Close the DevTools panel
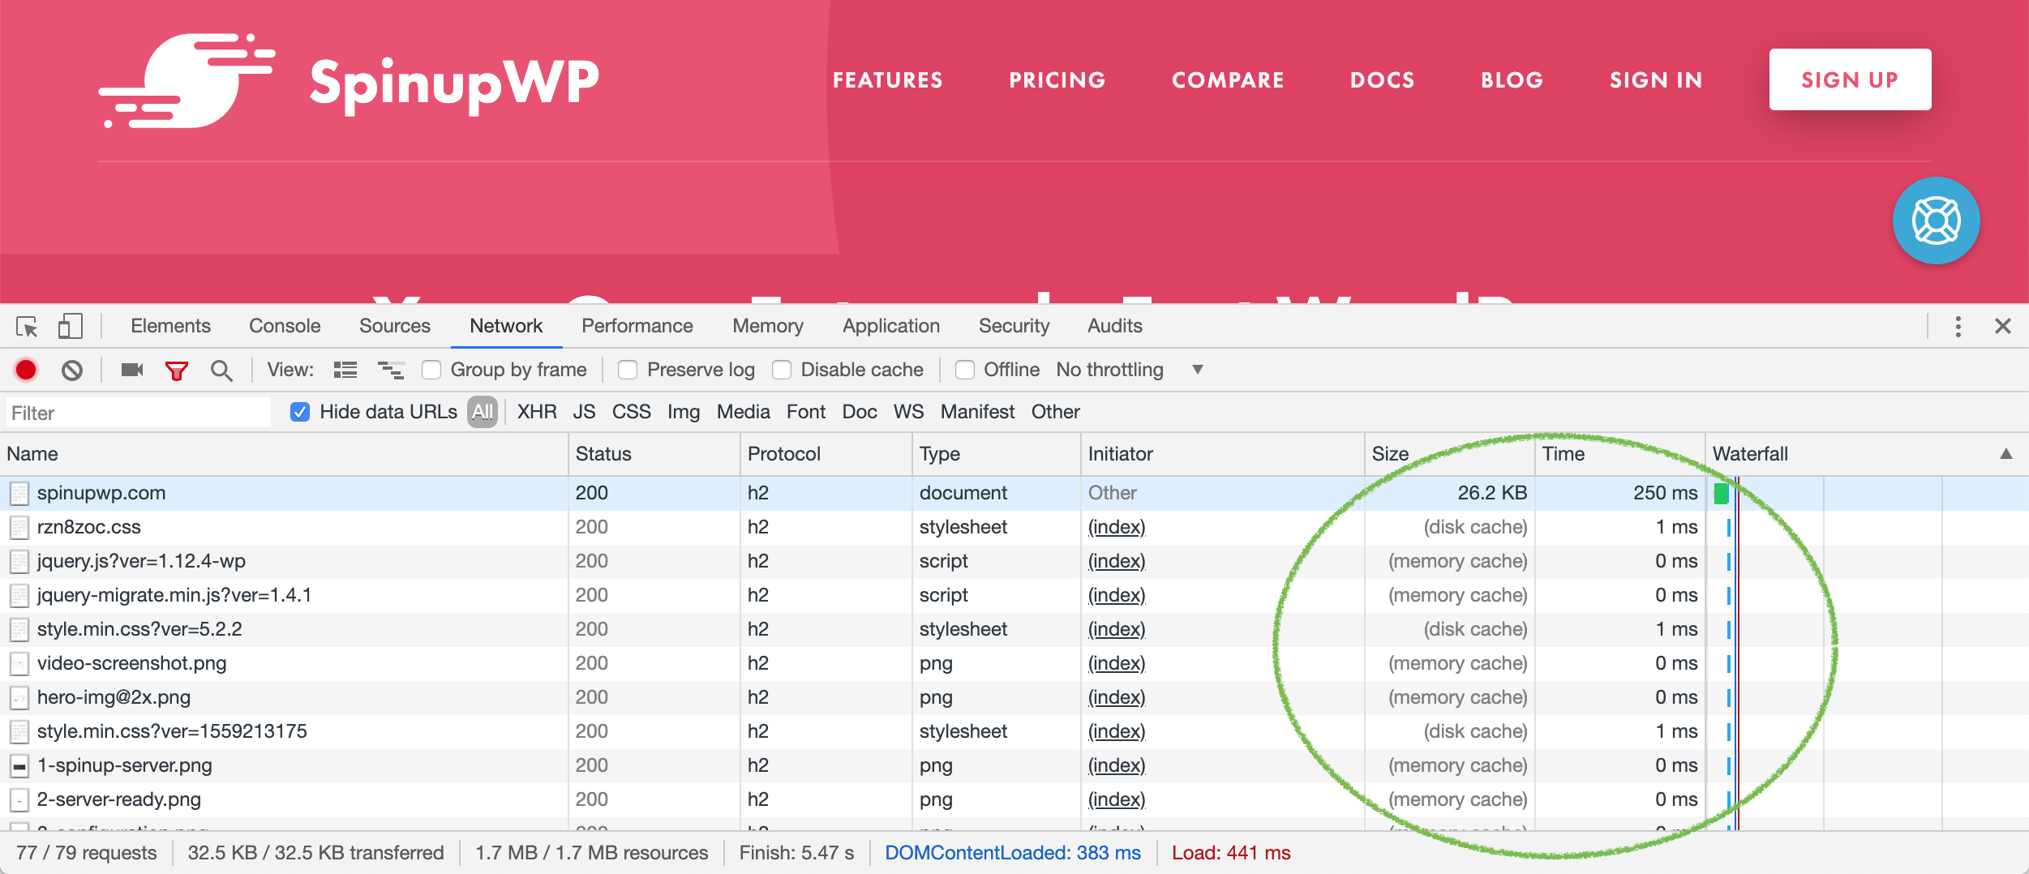Image resolution: width=2029 pixels, height=874 pixels. coord(2002,326)
